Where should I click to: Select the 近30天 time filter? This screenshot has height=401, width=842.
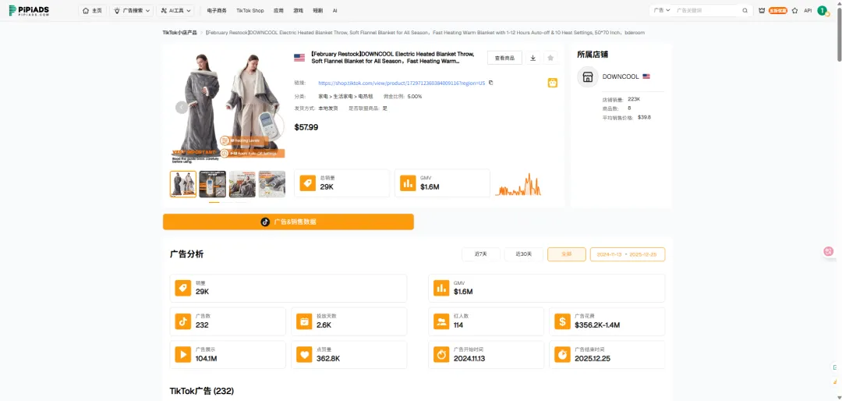(524, 254)
